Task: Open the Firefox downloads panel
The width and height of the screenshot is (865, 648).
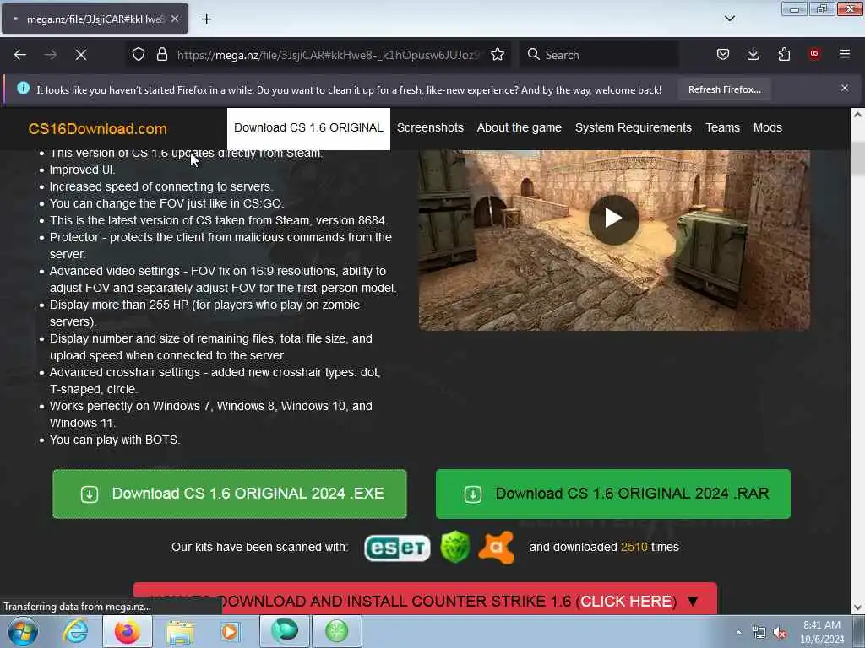Action: point(753,54)
